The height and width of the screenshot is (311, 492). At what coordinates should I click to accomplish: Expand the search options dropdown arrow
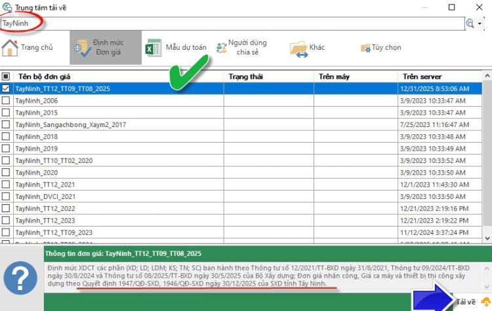480,23
